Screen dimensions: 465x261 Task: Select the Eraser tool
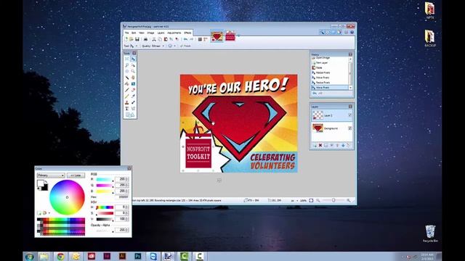click(x=133, y=90)
